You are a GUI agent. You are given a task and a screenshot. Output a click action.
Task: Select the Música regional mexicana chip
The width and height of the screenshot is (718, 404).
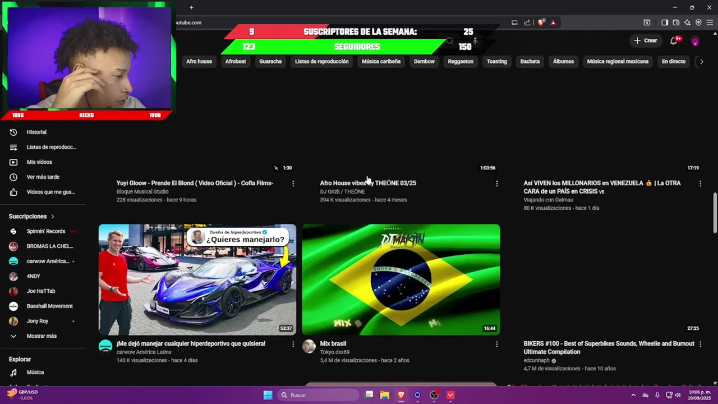tap(618, 62)
